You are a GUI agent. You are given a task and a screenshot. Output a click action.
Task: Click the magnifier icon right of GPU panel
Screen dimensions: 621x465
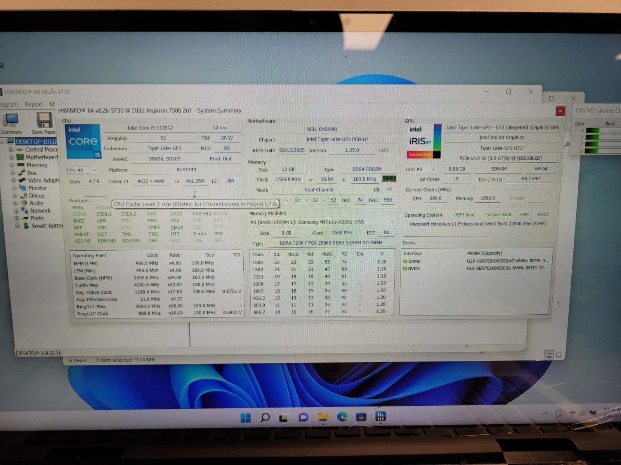pos(567,145)
